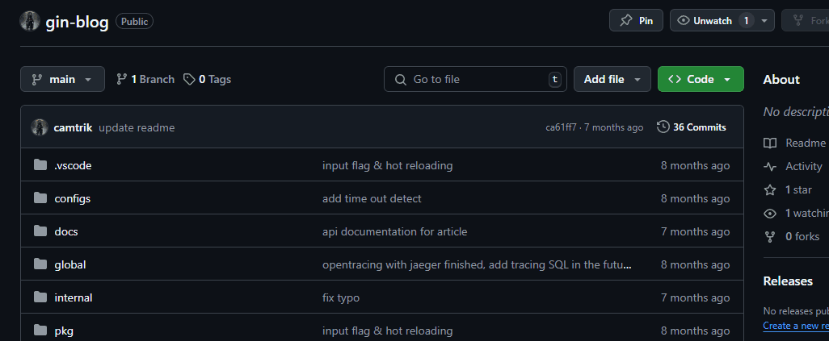Click in the Go to file search field
Viewport: 829px width, 341px height.
(475, 79)
